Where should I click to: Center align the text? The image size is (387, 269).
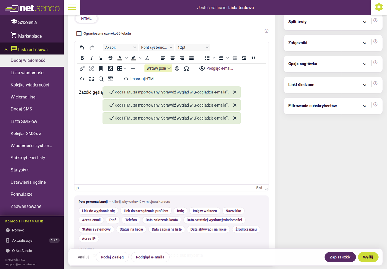(x=172, y=58)
